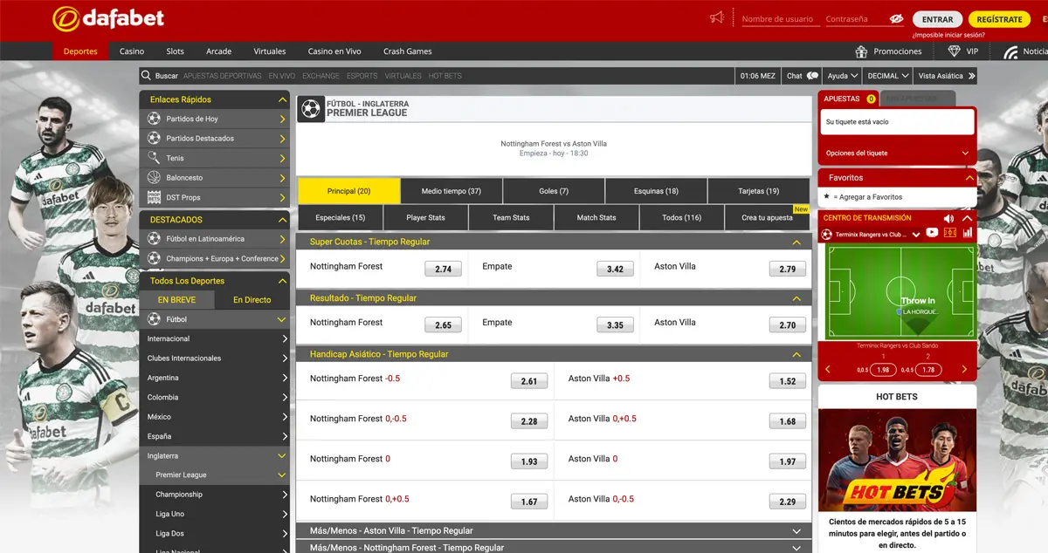Collapse the Super Cuotas section
Screen dimensions: 1048x553
click(x=796, y=242)
